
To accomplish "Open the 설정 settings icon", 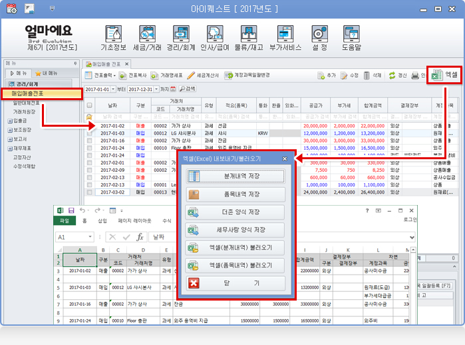I will (319, 34).
